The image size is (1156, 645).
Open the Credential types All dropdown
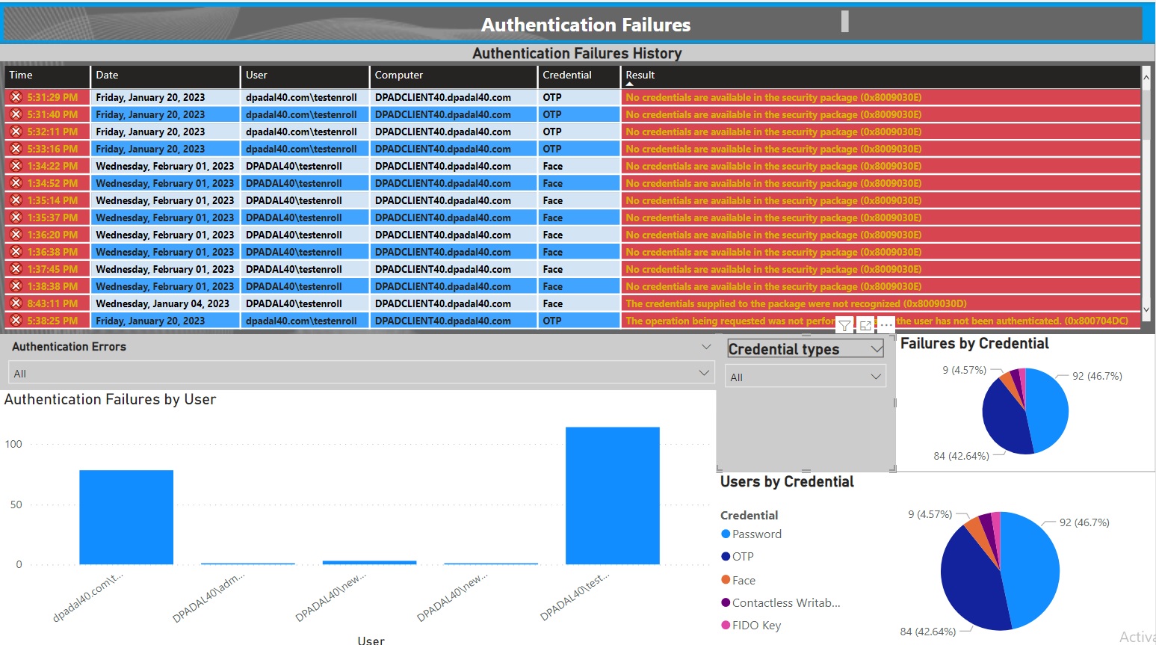pos(876,377)
